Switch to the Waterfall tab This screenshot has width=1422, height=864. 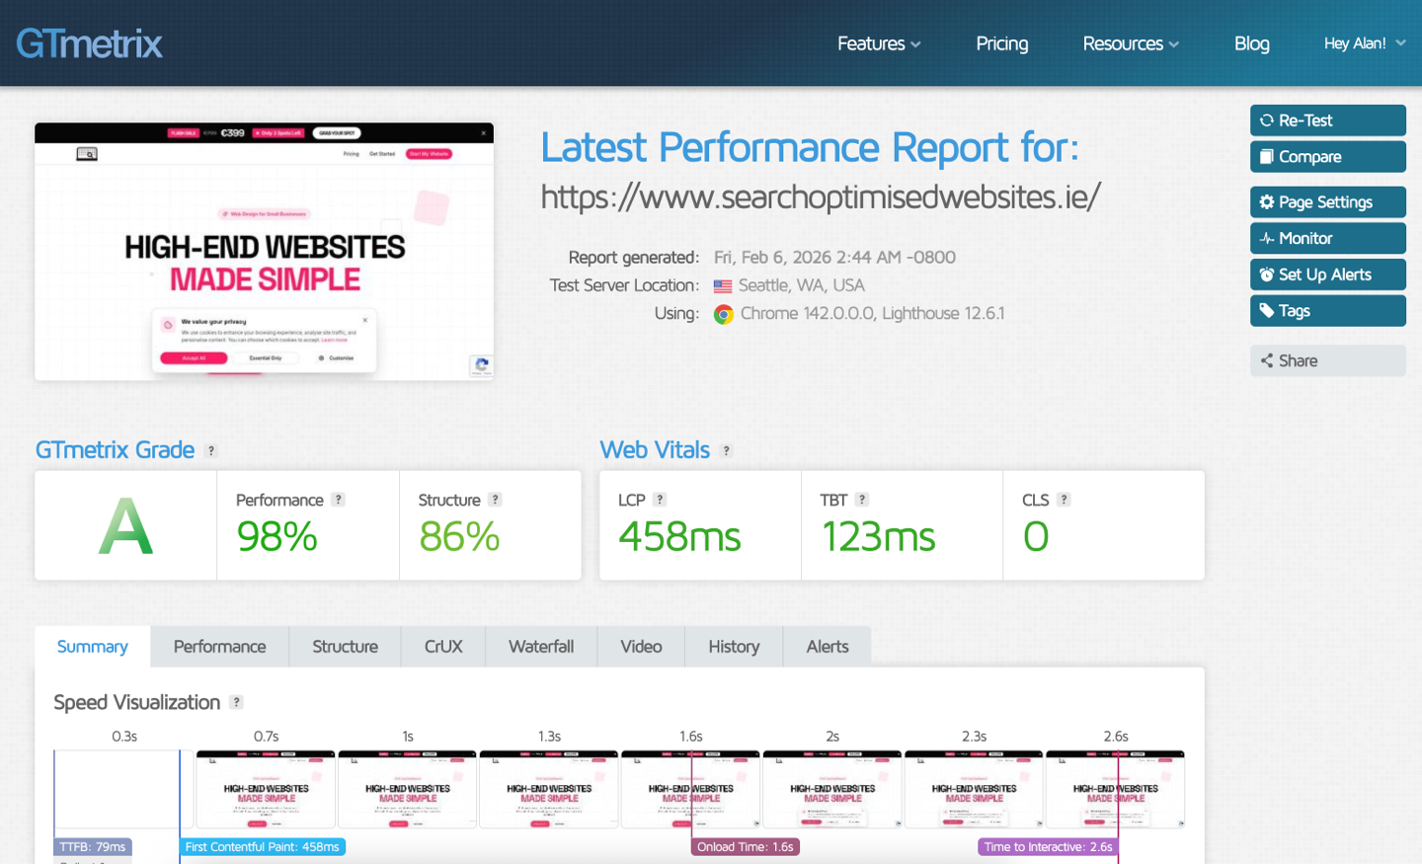(541, 646)
